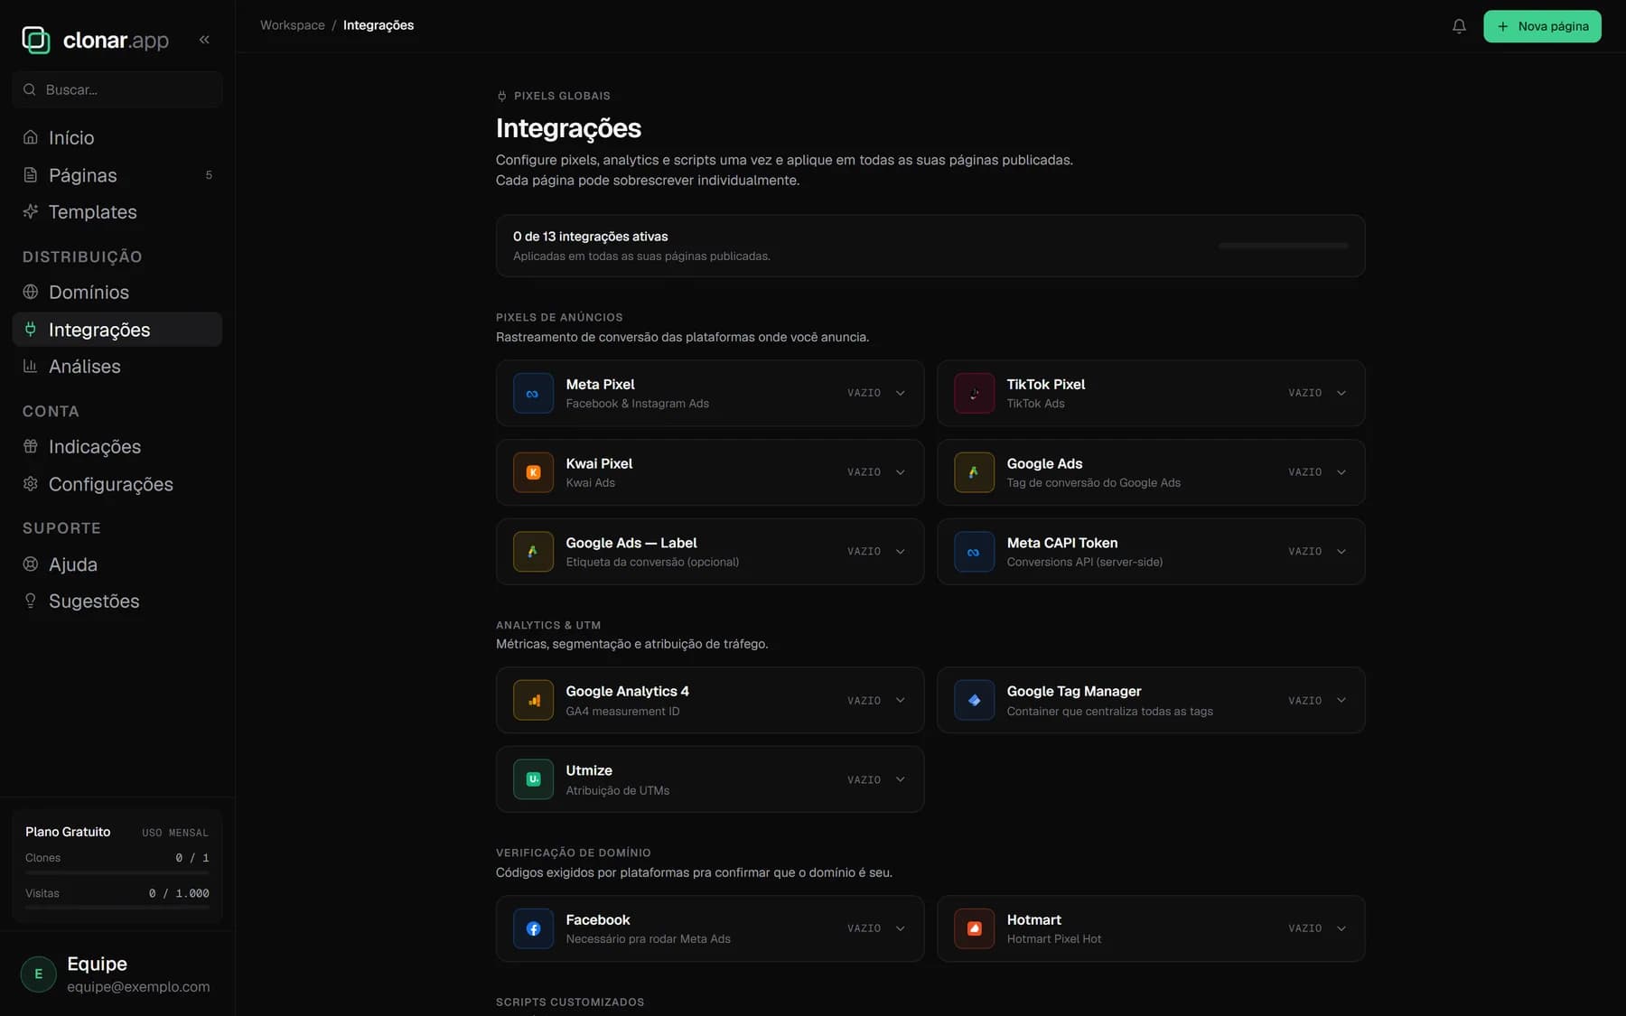This screenshot has height=1016, width=1626.
Task: Click the Google Ads — Label logo icon
Action: 533,552
